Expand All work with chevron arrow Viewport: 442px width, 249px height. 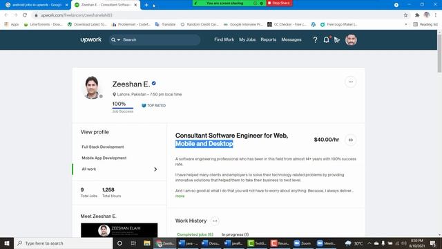(x=155, y=169)
